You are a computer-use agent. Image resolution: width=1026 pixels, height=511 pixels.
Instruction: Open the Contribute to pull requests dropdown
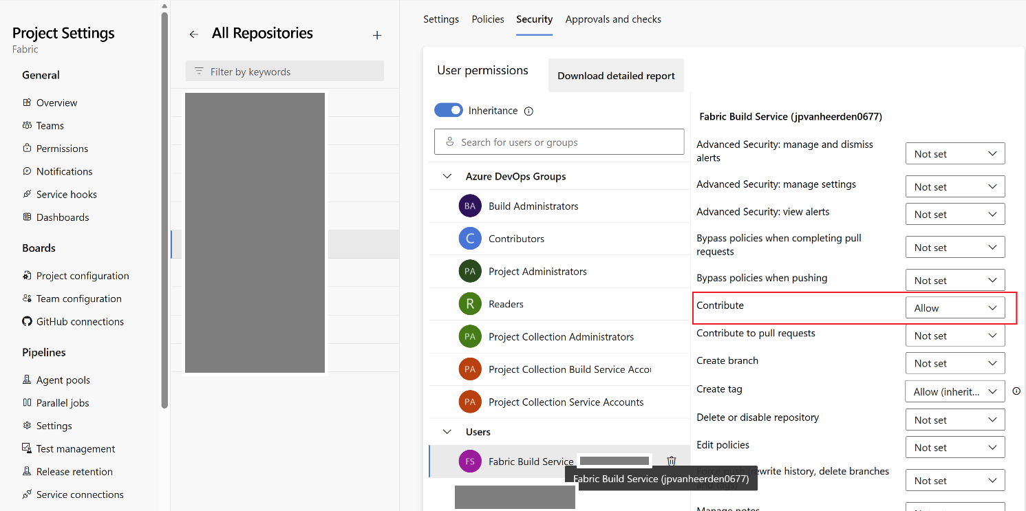(x=955, y=336)
